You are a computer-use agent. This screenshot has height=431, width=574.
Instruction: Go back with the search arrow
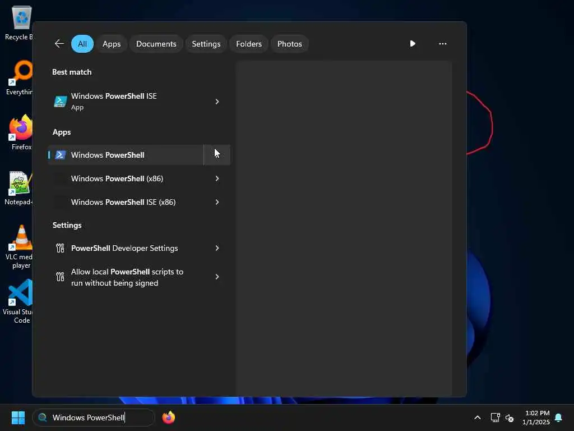pos(59,44)
